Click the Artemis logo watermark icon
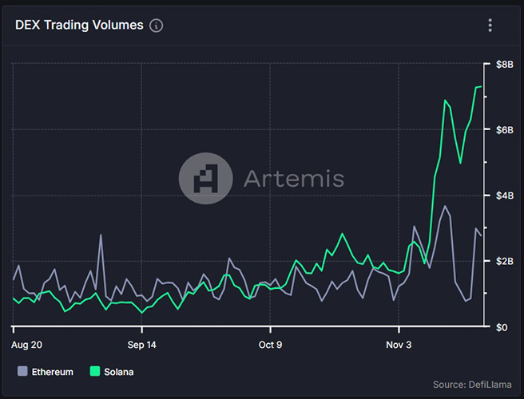The image size is (524, 399). (x=205, y=177)
